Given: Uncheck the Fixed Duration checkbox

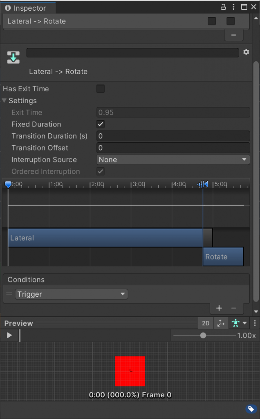Looking at the screenshot, I should click(100, 124).
